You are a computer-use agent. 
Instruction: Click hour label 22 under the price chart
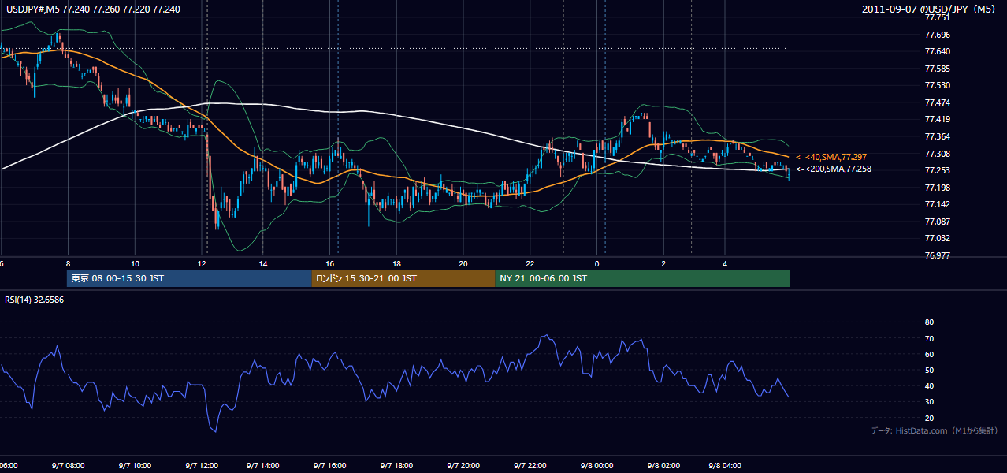(530, 264)
